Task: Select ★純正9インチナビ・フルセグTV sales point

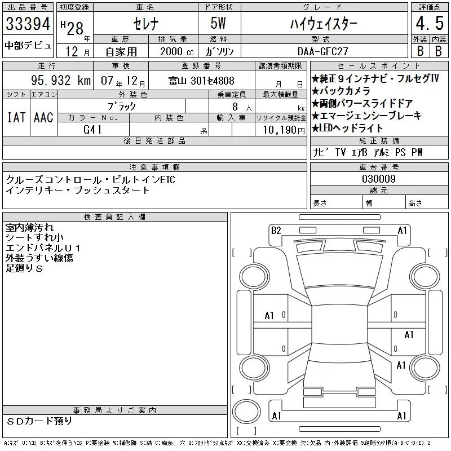Action: [375, 78]
